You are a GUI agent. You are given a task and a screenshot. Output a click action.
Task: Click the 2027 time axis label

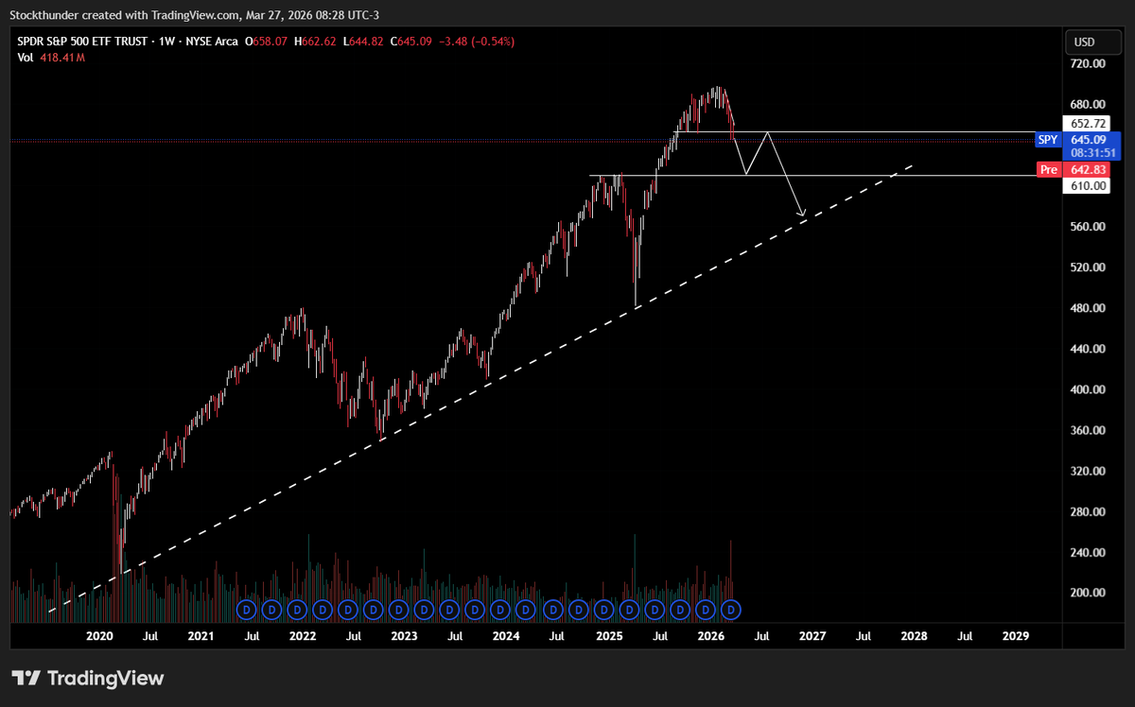point(812,637)
